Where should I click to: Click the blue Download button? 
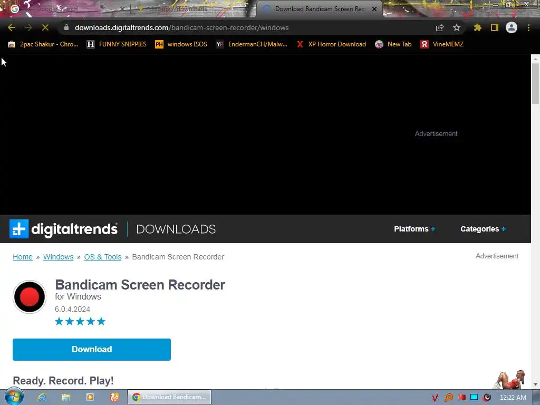92,349
